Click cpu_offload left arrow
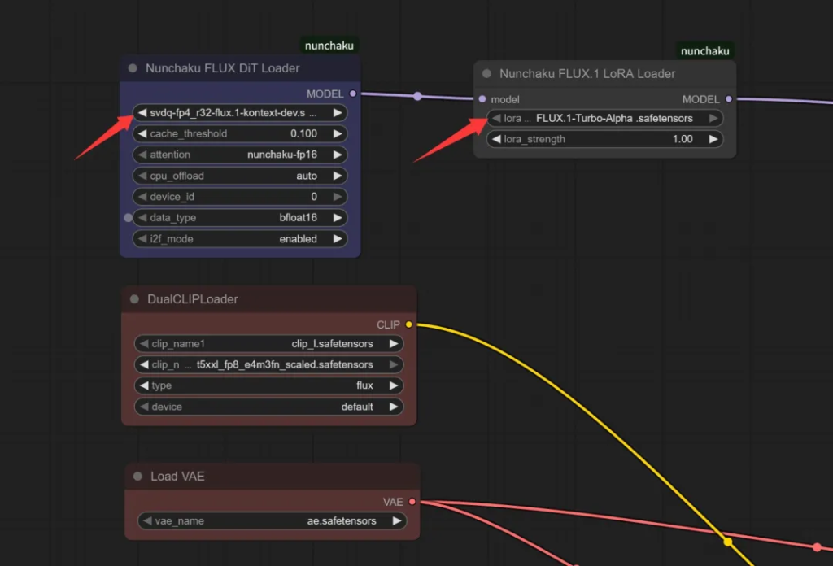 tap(142, 176)
